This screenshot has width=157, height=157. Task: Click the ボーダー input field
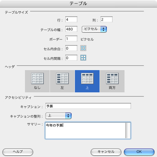pyautogui.click(x=71, y=39)
